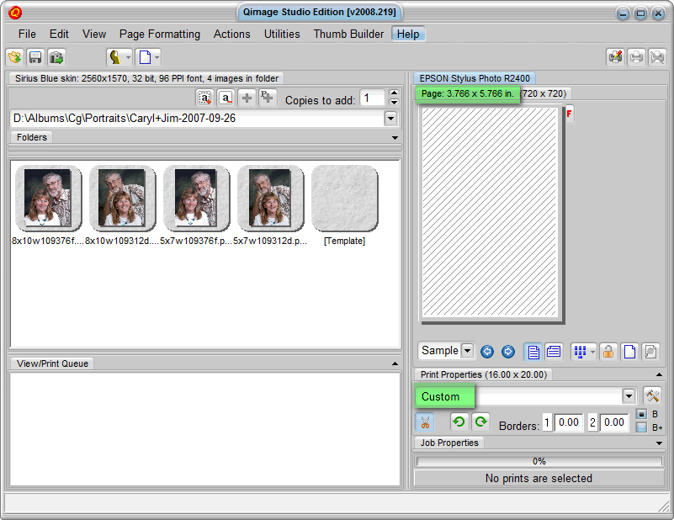Open the Utilities menu
The width and height of the screenshot is (674, 520).
(282, 34)
